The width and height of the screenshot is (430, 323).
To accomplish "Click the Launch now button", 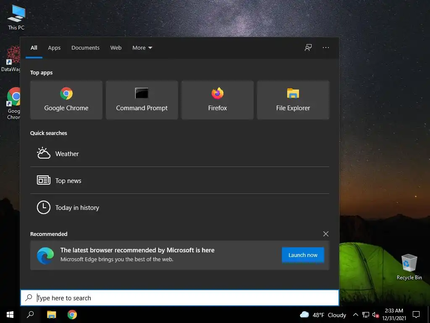I will pyautogui.click(x=303, y=255).
